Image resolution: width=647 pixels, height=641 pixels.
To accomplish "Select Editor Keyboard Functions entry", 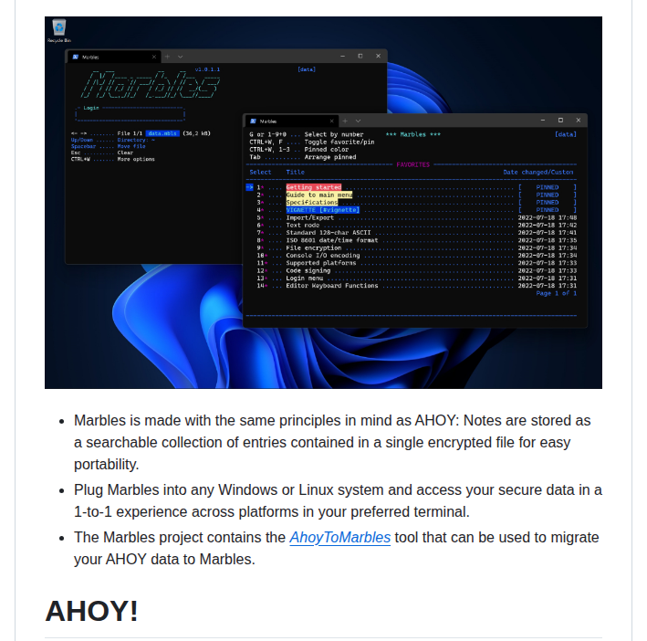I will [332, 286].
